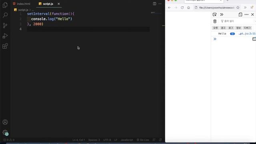
Task: Reload the browser page
Action: pos(182,8)
